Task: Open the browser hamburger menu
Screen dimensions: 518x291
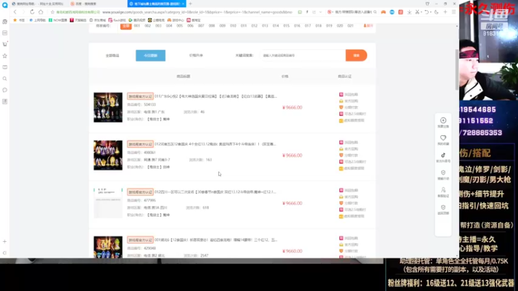Action: [x=454, y=12]
